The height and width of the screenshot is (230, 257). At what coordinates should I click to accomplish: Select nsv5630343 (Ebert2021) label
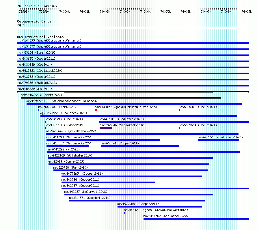[198, 107]
